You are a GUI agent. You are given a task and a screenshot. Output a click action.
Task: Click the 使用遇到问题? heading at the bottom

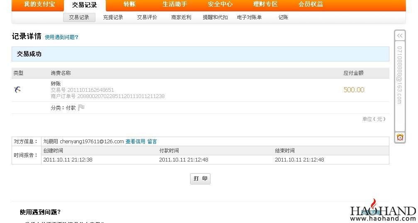point(40,212)
